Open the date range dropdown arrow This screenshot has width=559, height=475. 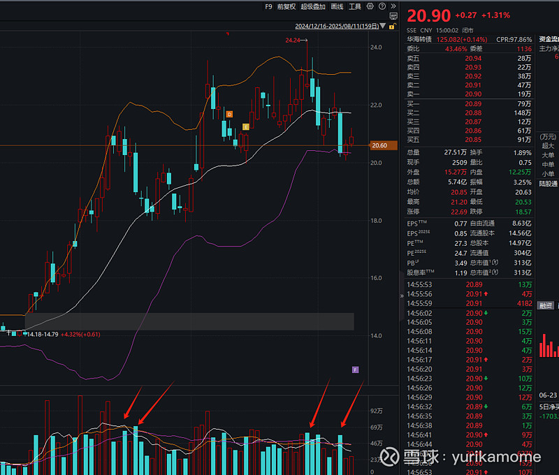383,26
